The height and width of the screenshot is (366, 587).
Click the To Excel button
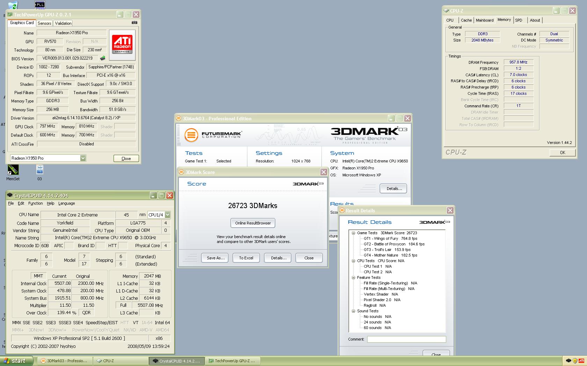pyautogui.click(x=246, y=258)
